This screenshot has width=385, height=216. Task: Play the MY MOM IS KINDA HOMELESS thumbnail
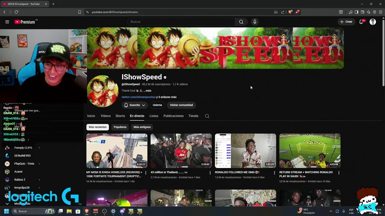click(117, 151)
